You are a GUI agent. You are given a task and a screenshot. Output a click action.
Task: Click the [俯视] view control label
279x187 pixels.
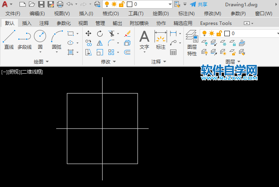[x=14, y=72]
